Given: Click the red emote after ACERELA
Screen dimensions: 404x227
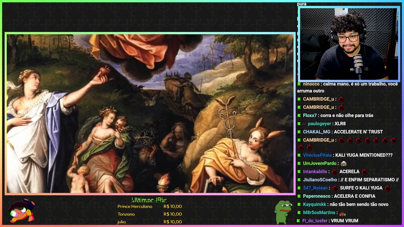Looking at the screenshot, I should click(364, 172).
